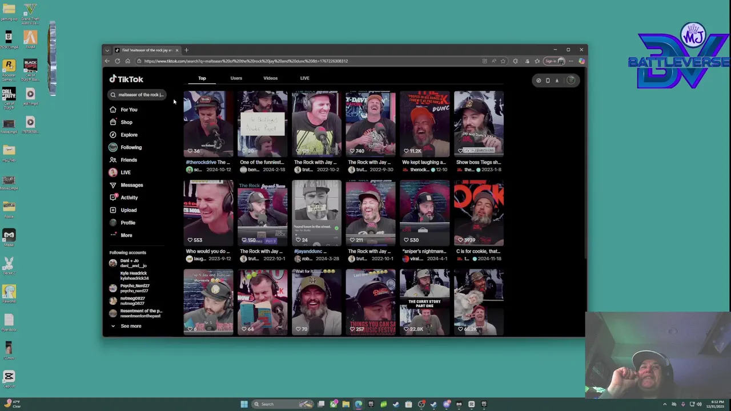Open nutmeg0827 followed account

pos(133,301)
